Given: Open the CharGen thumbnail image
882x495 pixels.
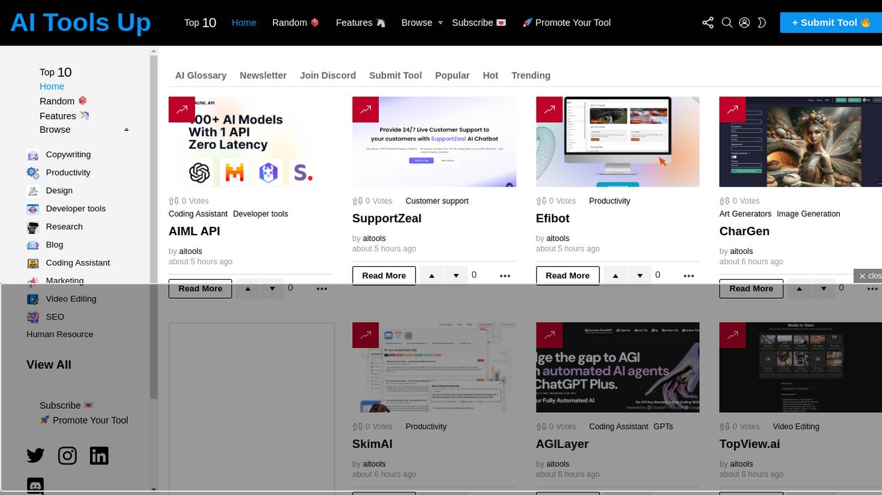Looking at the screenshot, I should [x=800, y=142].
